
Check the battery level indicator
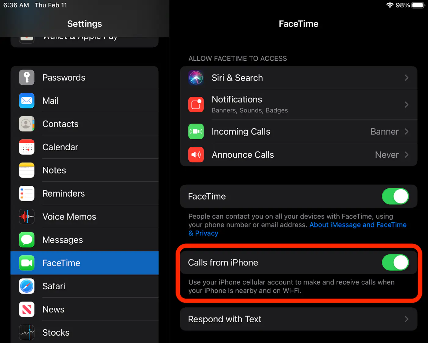point(417,5)
